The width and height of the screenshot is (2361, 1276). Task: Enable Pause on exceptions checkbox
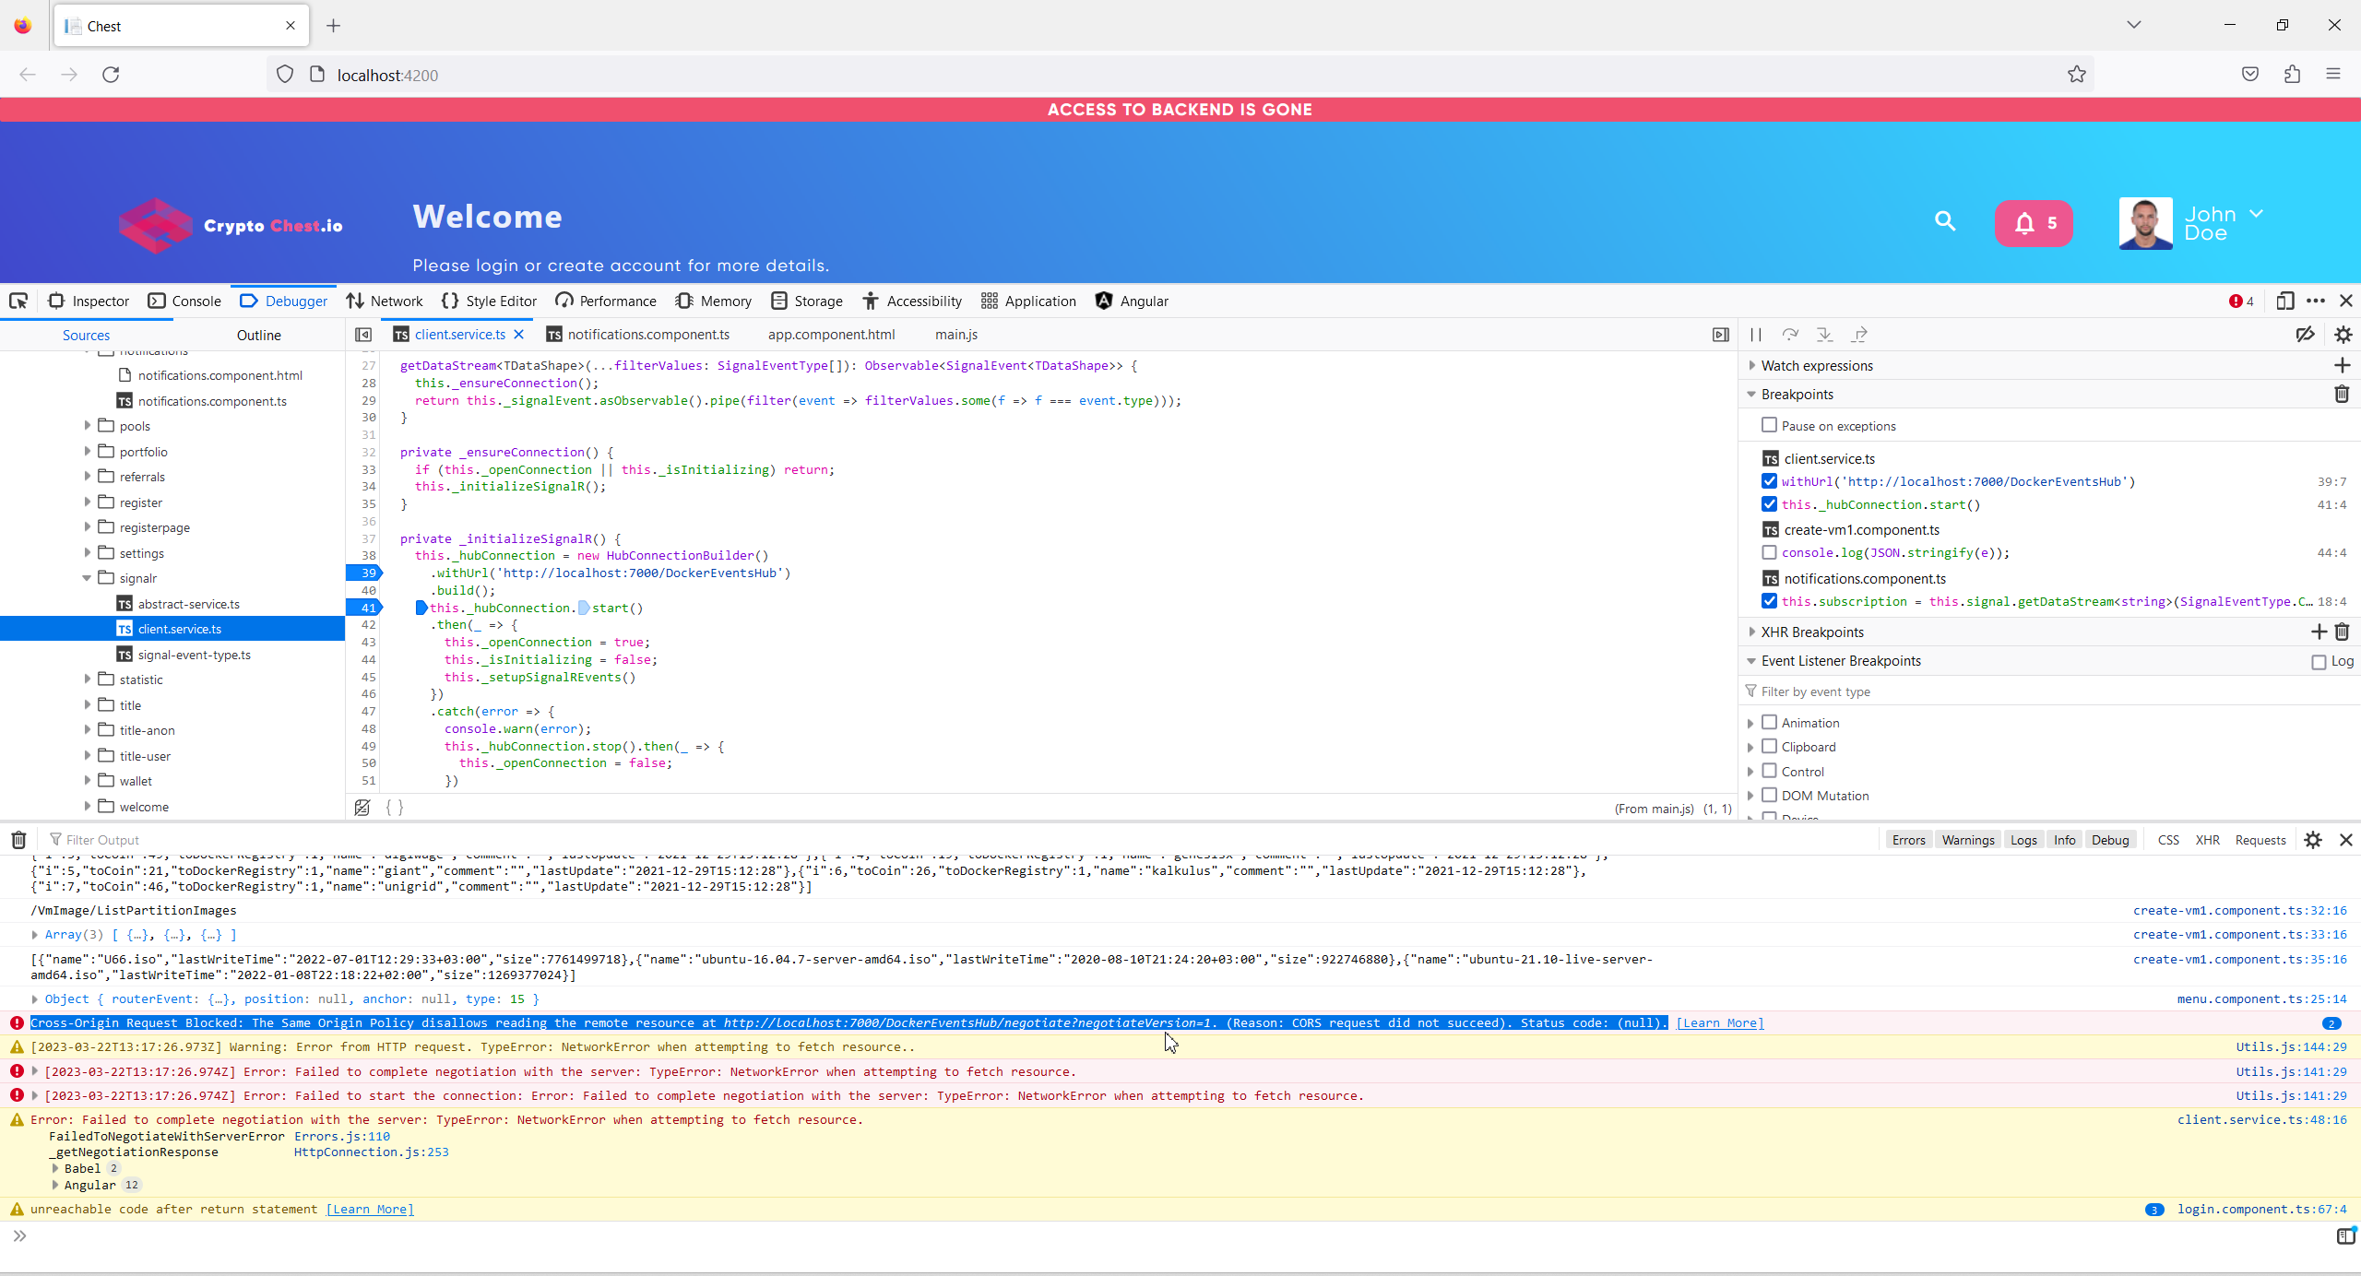(1769, 425)
